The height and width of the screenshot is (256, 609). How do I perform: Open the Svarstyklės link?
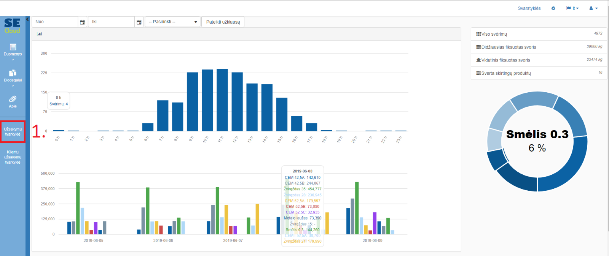coord(529,8)
